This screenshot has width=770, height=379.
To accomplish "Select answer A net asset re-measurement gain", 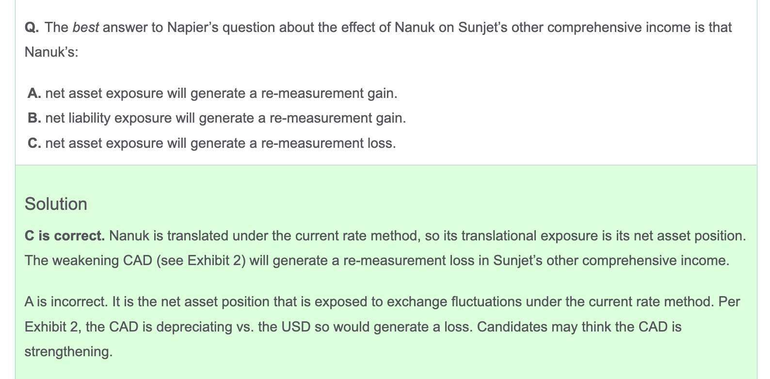I will point(212,93).
